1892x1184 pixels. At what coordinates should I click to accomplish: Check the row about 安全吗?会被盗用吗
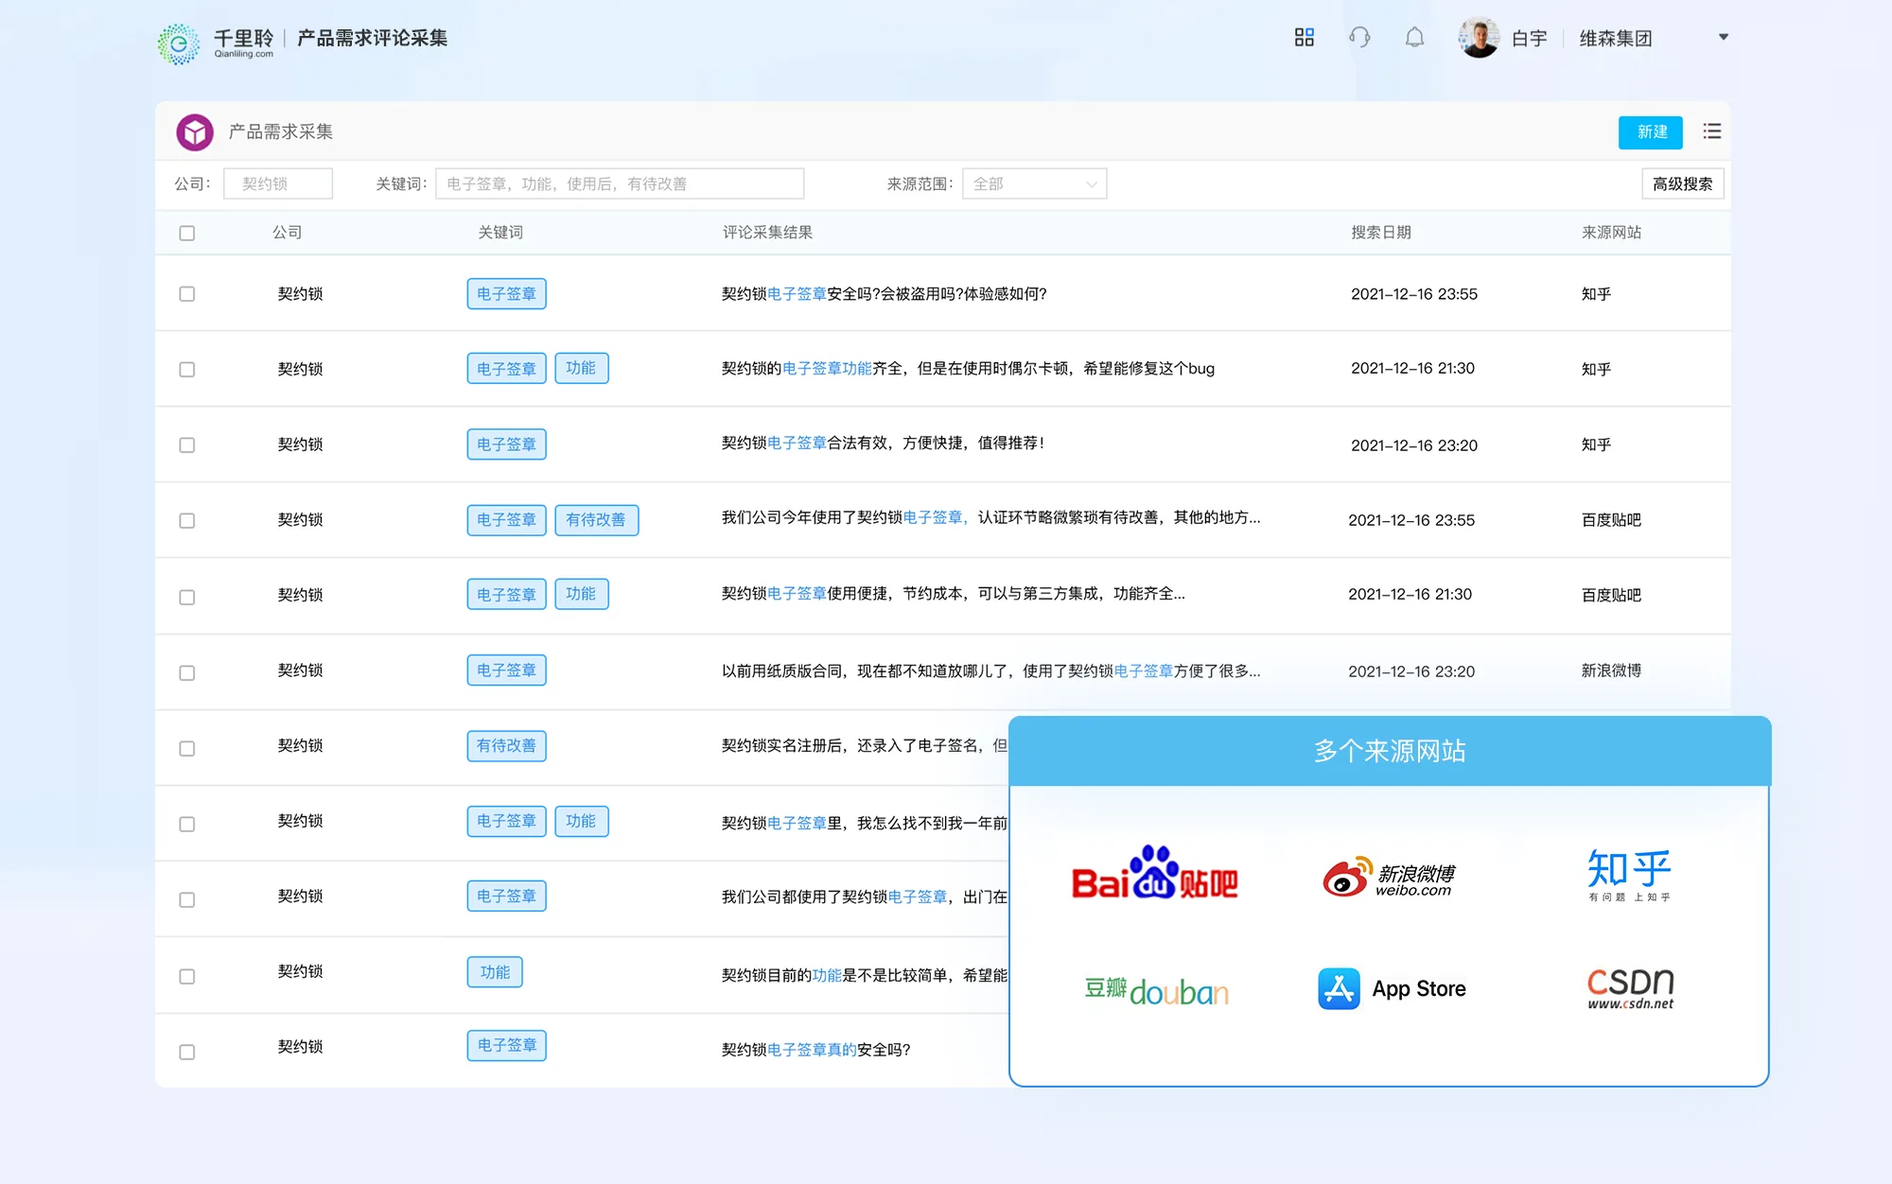187,294
